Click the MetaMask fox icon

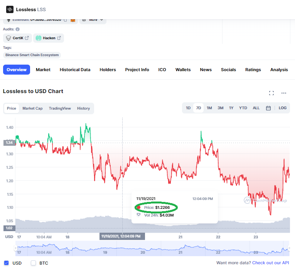73,20
